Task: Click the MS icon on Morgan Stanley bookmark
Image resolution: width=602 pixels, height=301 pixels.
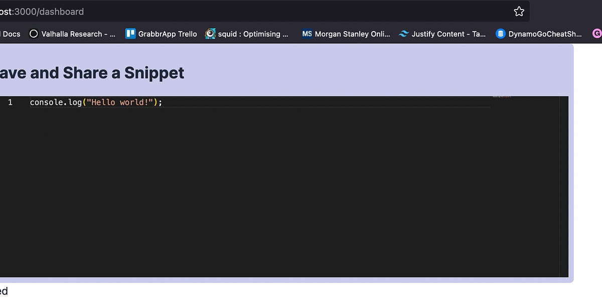Action: [x=307, y=34]
